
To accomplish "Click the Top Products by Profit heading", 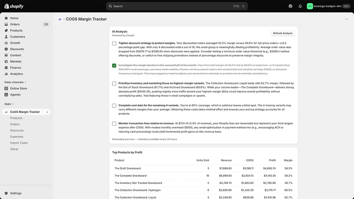I will click(x=127, y=152).
